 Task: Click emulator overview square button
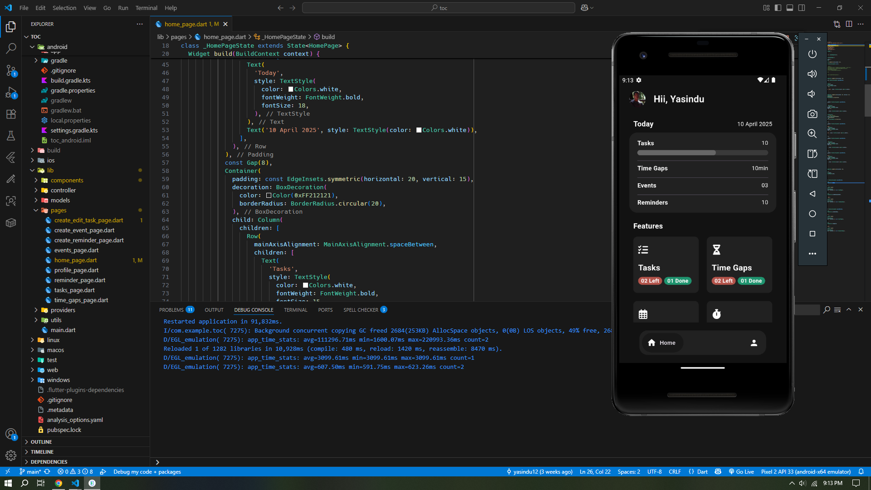812,234
